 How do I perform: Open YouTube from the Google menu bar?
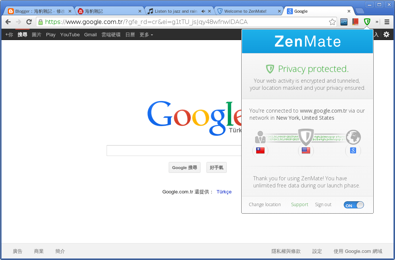70,34
